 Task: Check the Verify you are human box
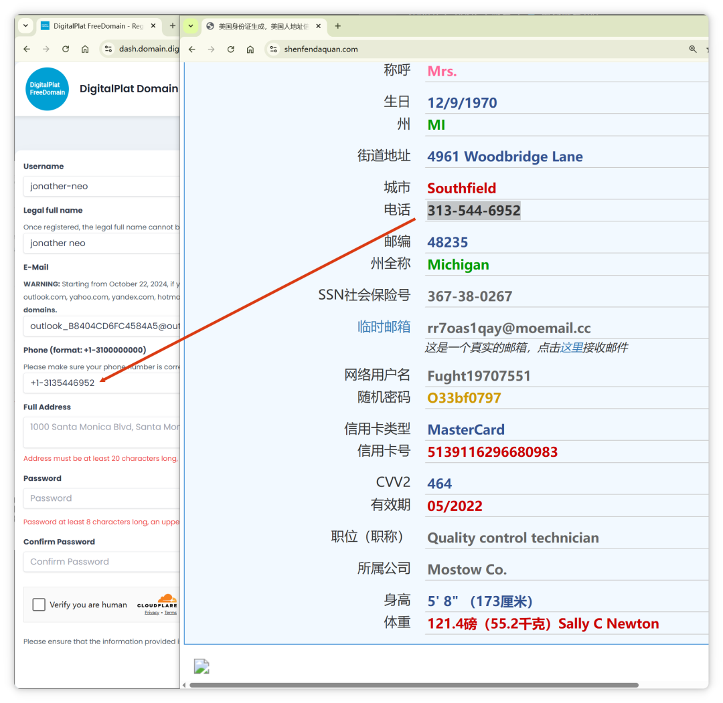pos(39,605)
